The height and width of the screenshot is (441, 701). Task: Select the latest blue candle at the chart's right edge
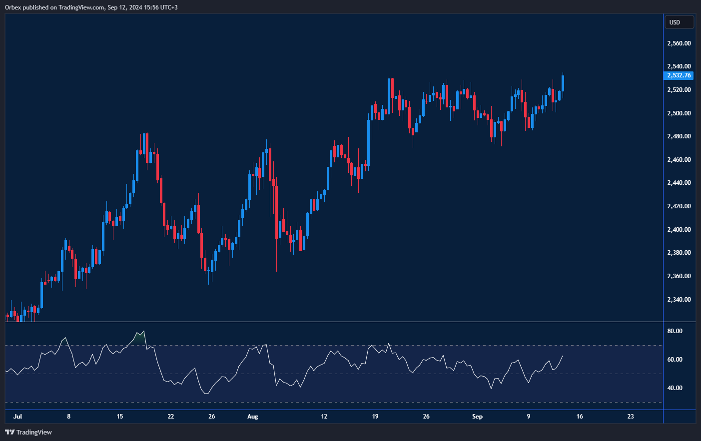563,83
